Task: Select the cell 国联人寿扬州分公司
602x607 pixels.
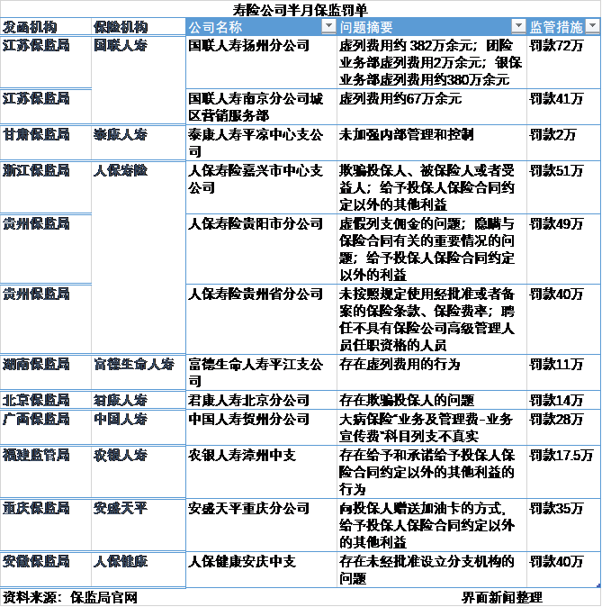Action: click(x=261, y=62)
